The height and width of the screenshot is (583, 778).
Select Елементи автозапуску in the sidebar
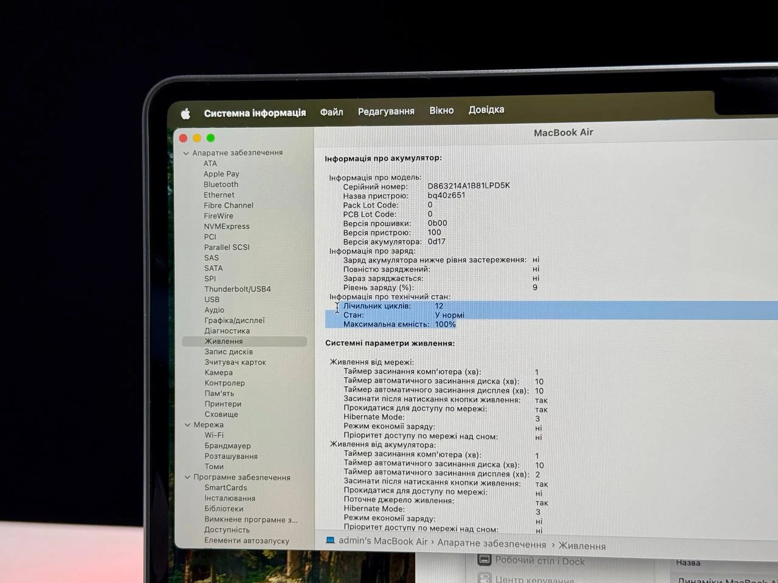tap(247, 540)
